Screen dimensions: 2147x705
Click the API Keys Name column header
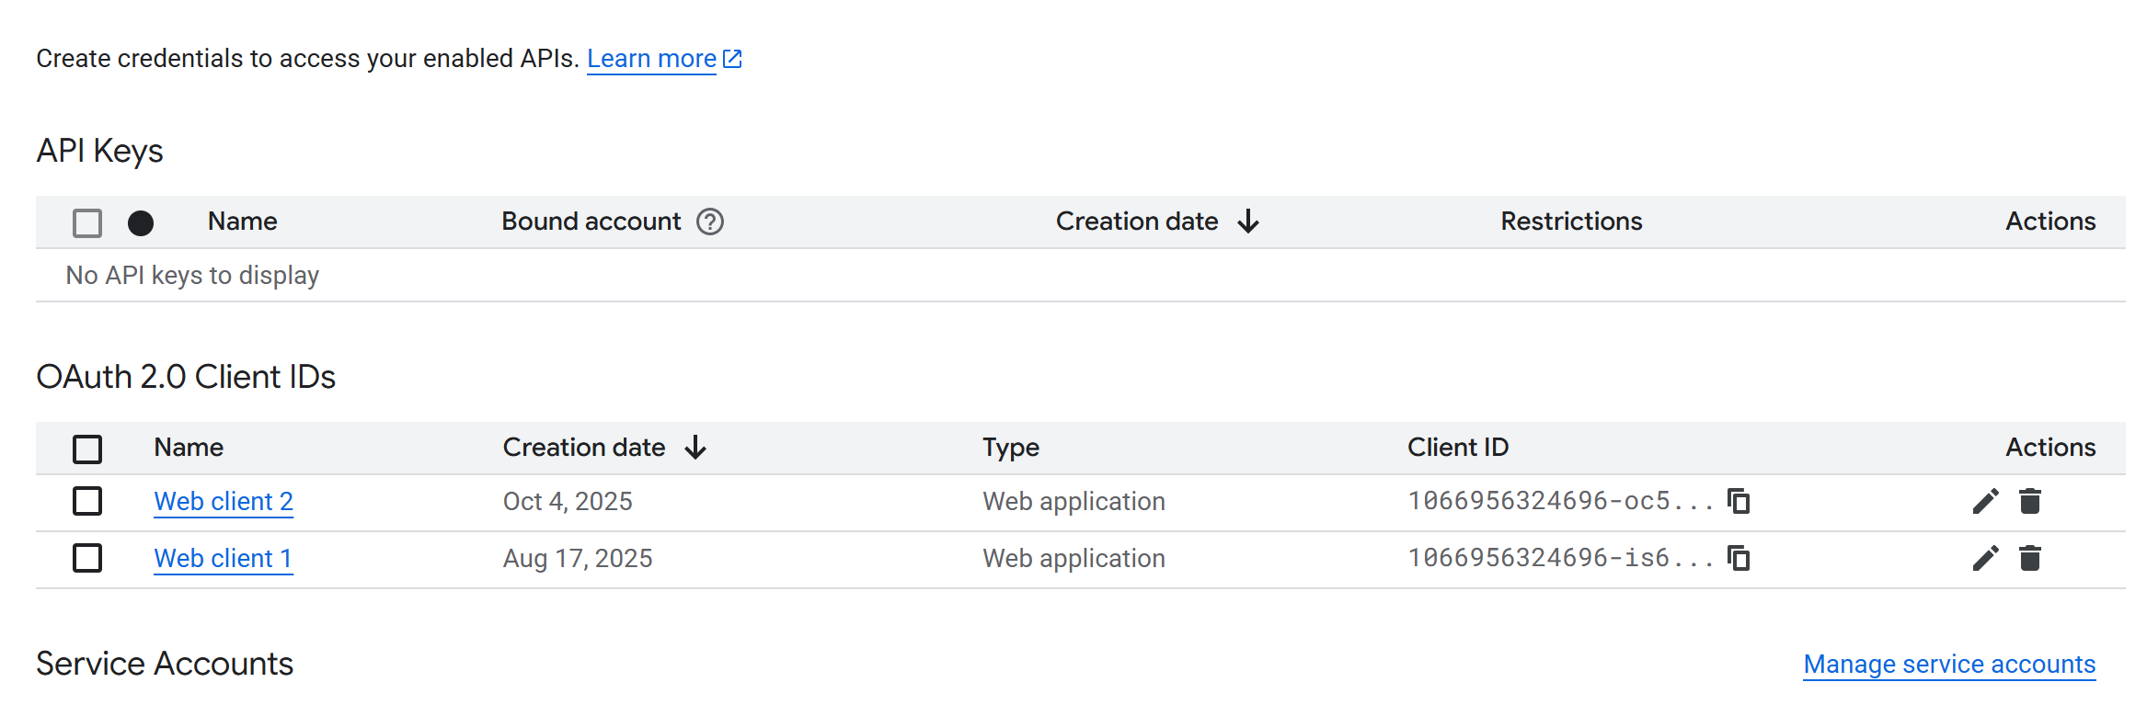242,222
